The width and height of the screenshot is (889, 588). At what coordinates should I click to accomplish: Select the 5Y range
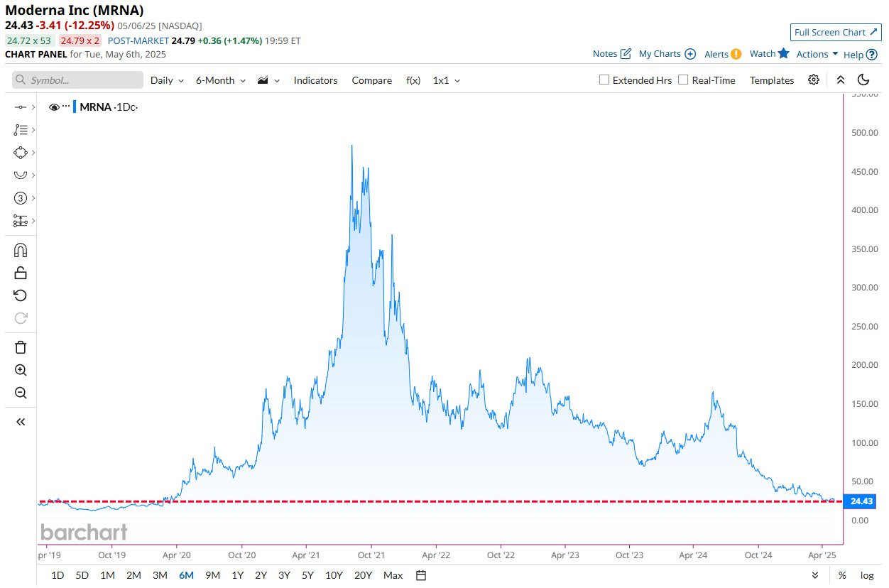coord(307,575)
